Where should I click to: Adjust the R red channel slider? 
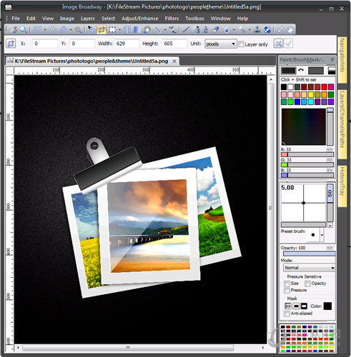pyautogui.click(x=307, y=155)
